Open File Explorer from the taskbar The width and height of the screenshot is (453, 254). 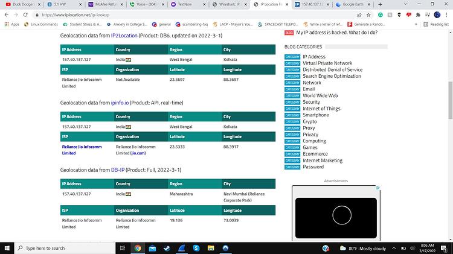[211, 248]
